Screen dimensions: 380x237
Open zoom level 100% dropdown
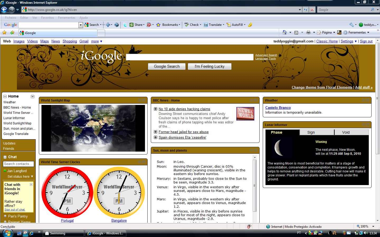(x=373, y=226)
